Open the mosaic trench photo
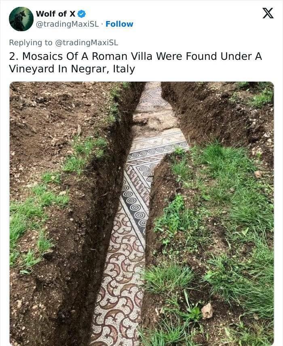Viewport: 283px width, 346px height. pyautogui.click(x=141, y=213)
